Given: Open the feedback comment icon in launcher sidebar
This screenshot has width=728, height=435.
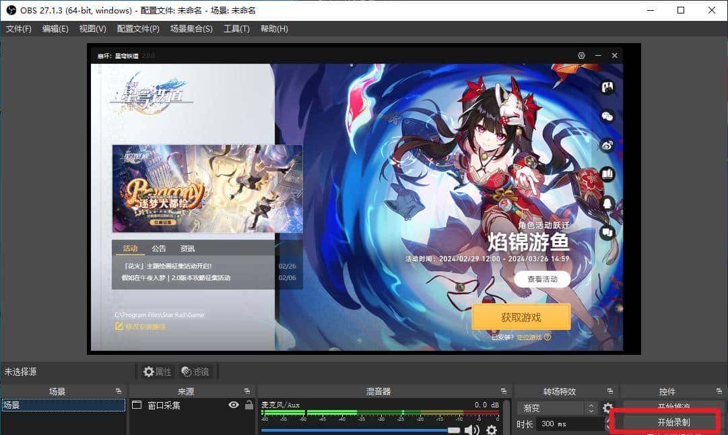Looking at the screenshot, I should [607, 231].
